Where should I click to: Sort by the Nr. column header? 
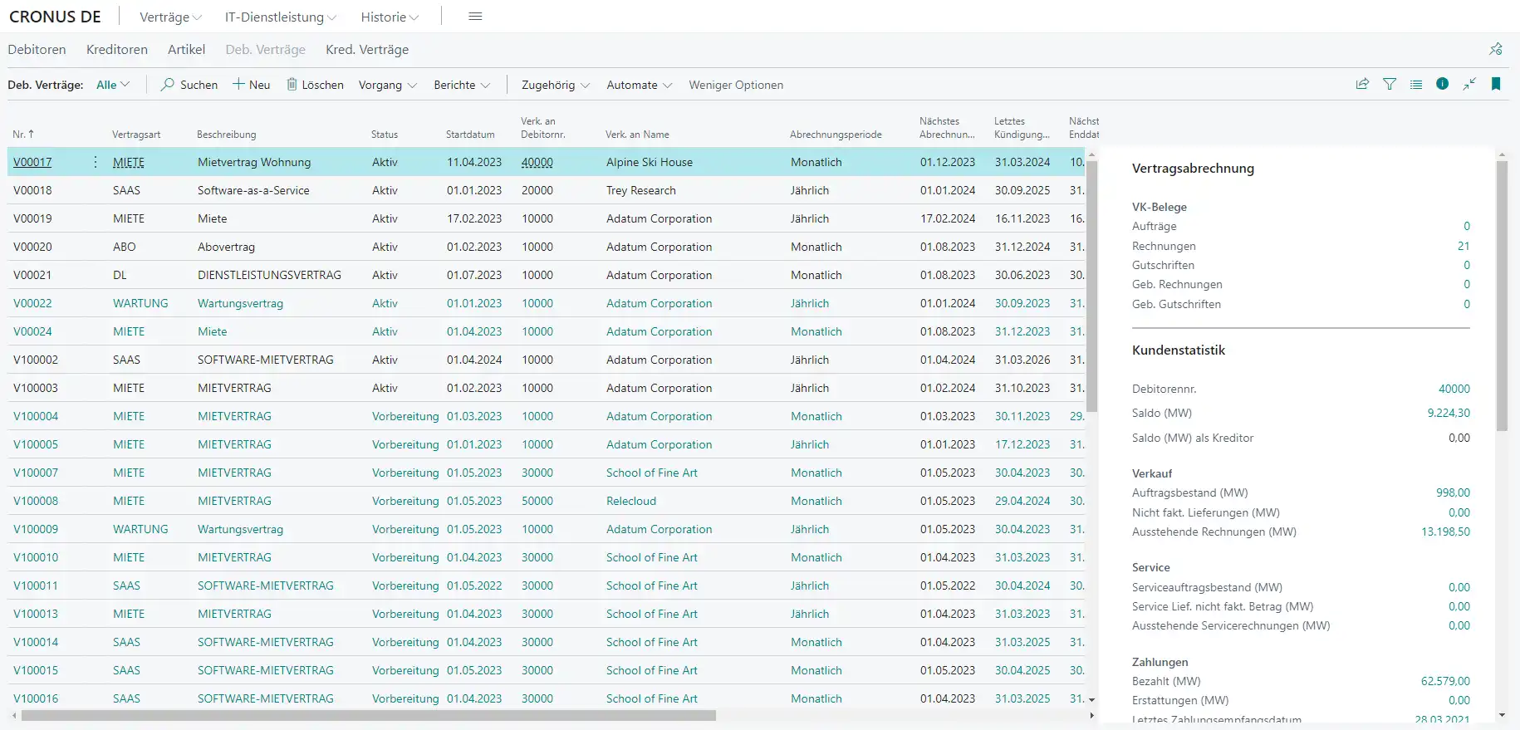pyautogui.click(x=22, y=134)
